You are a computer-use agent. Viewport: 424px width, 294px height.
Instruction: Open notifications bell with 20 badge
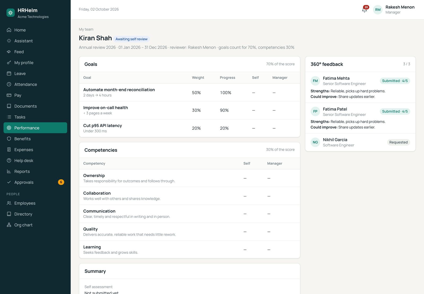coord(365,9)
